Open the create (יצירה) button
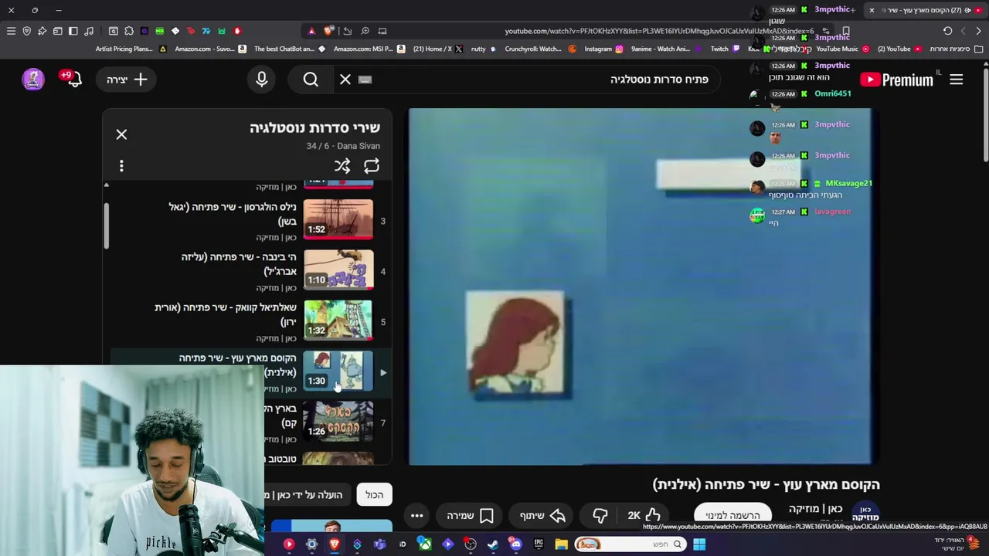The width and height of the screenshot is (989, 556). [127, 80]
